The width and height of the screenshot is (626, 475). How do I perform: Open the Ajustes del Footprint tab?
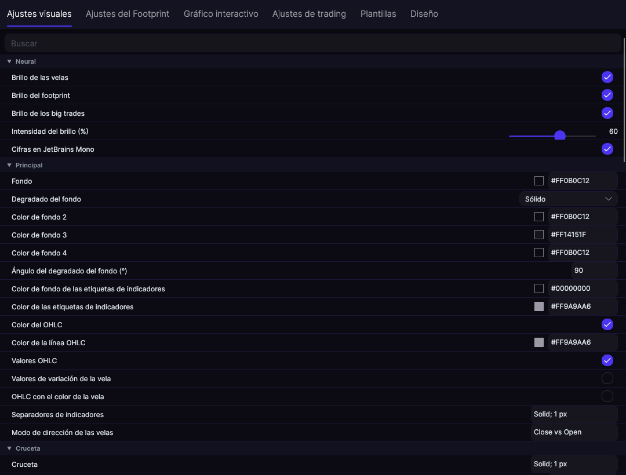click(x=128, y=14)
